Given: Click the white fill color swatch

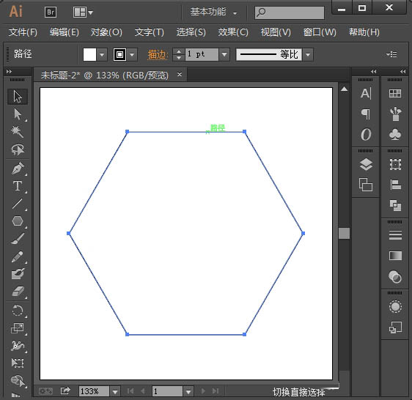Looking at the screenshot, I should 89,55.
